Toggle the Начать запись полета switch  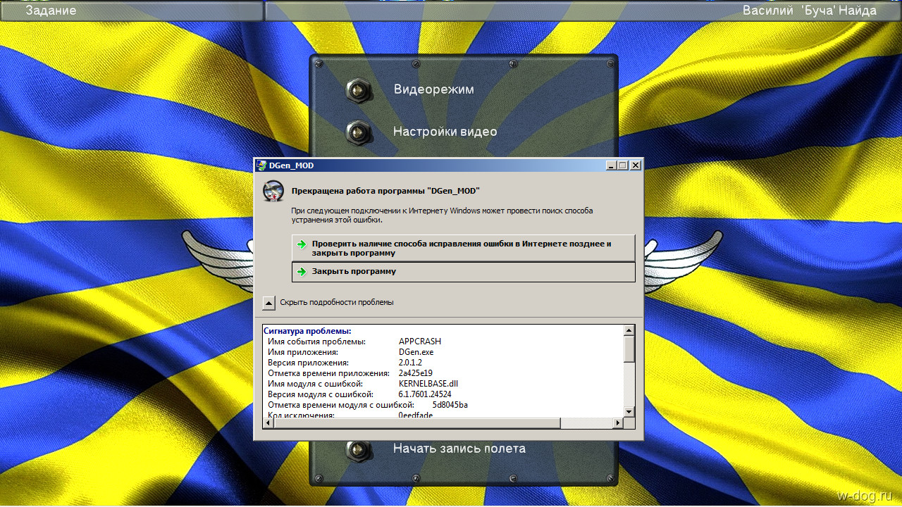[359, 449]
